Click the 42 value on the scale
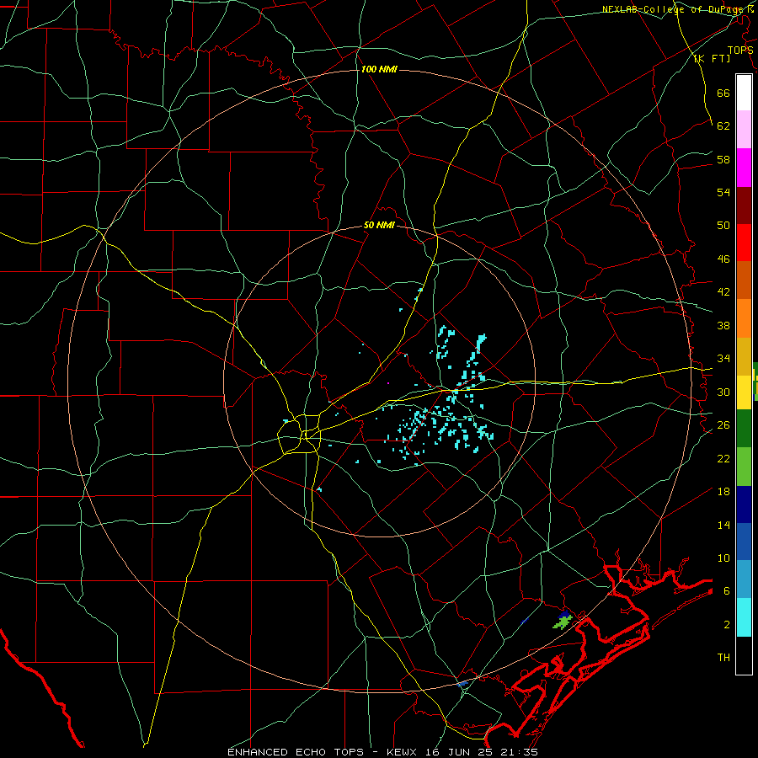Image resolution: width=758 pixels, height=758 pixels. 723,292
